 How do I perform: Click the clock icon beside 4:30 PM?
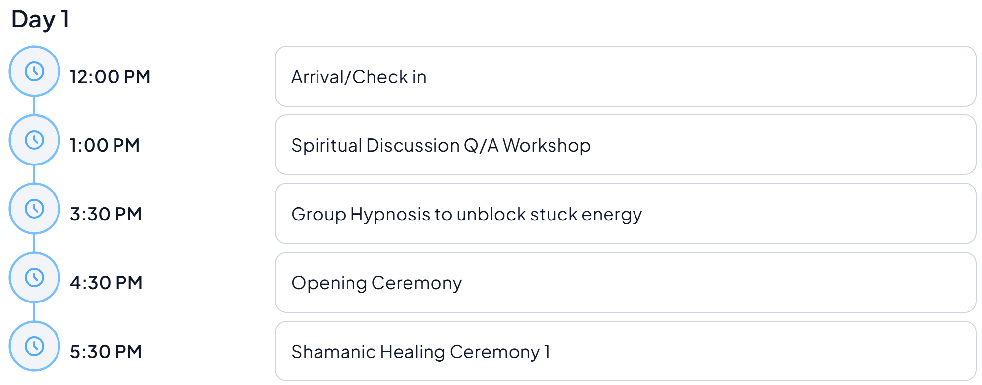34,278
